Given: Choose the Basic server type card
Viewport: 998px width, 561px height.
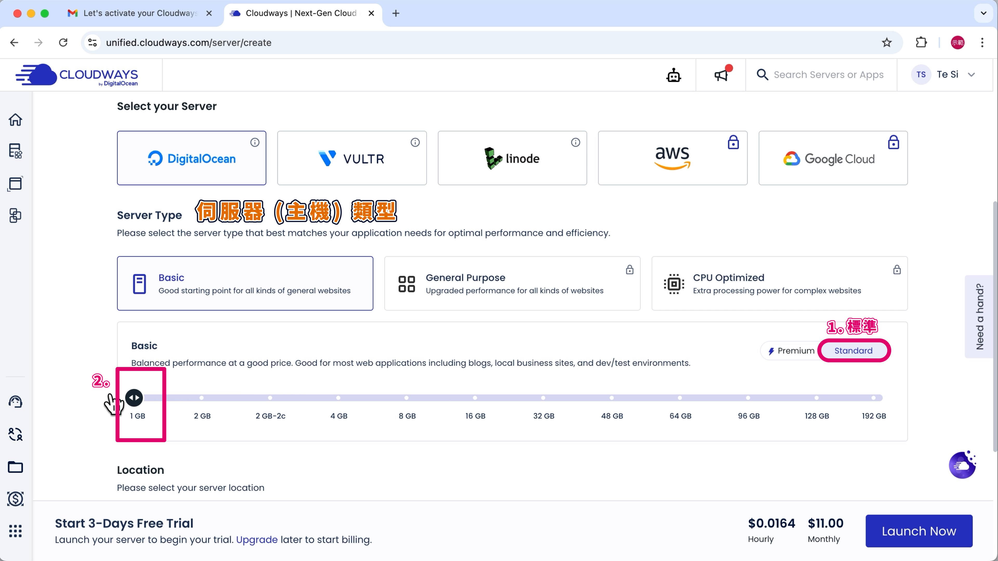Looking at the screenshot, I should (x=245, y=283).
